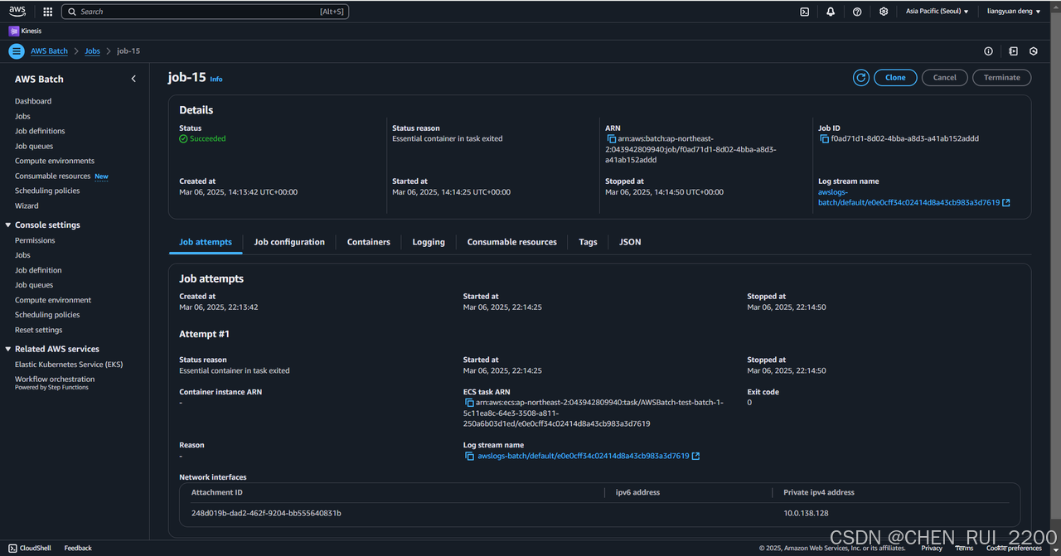
Task: Open the services grid menu
Action: coord(47,12)
